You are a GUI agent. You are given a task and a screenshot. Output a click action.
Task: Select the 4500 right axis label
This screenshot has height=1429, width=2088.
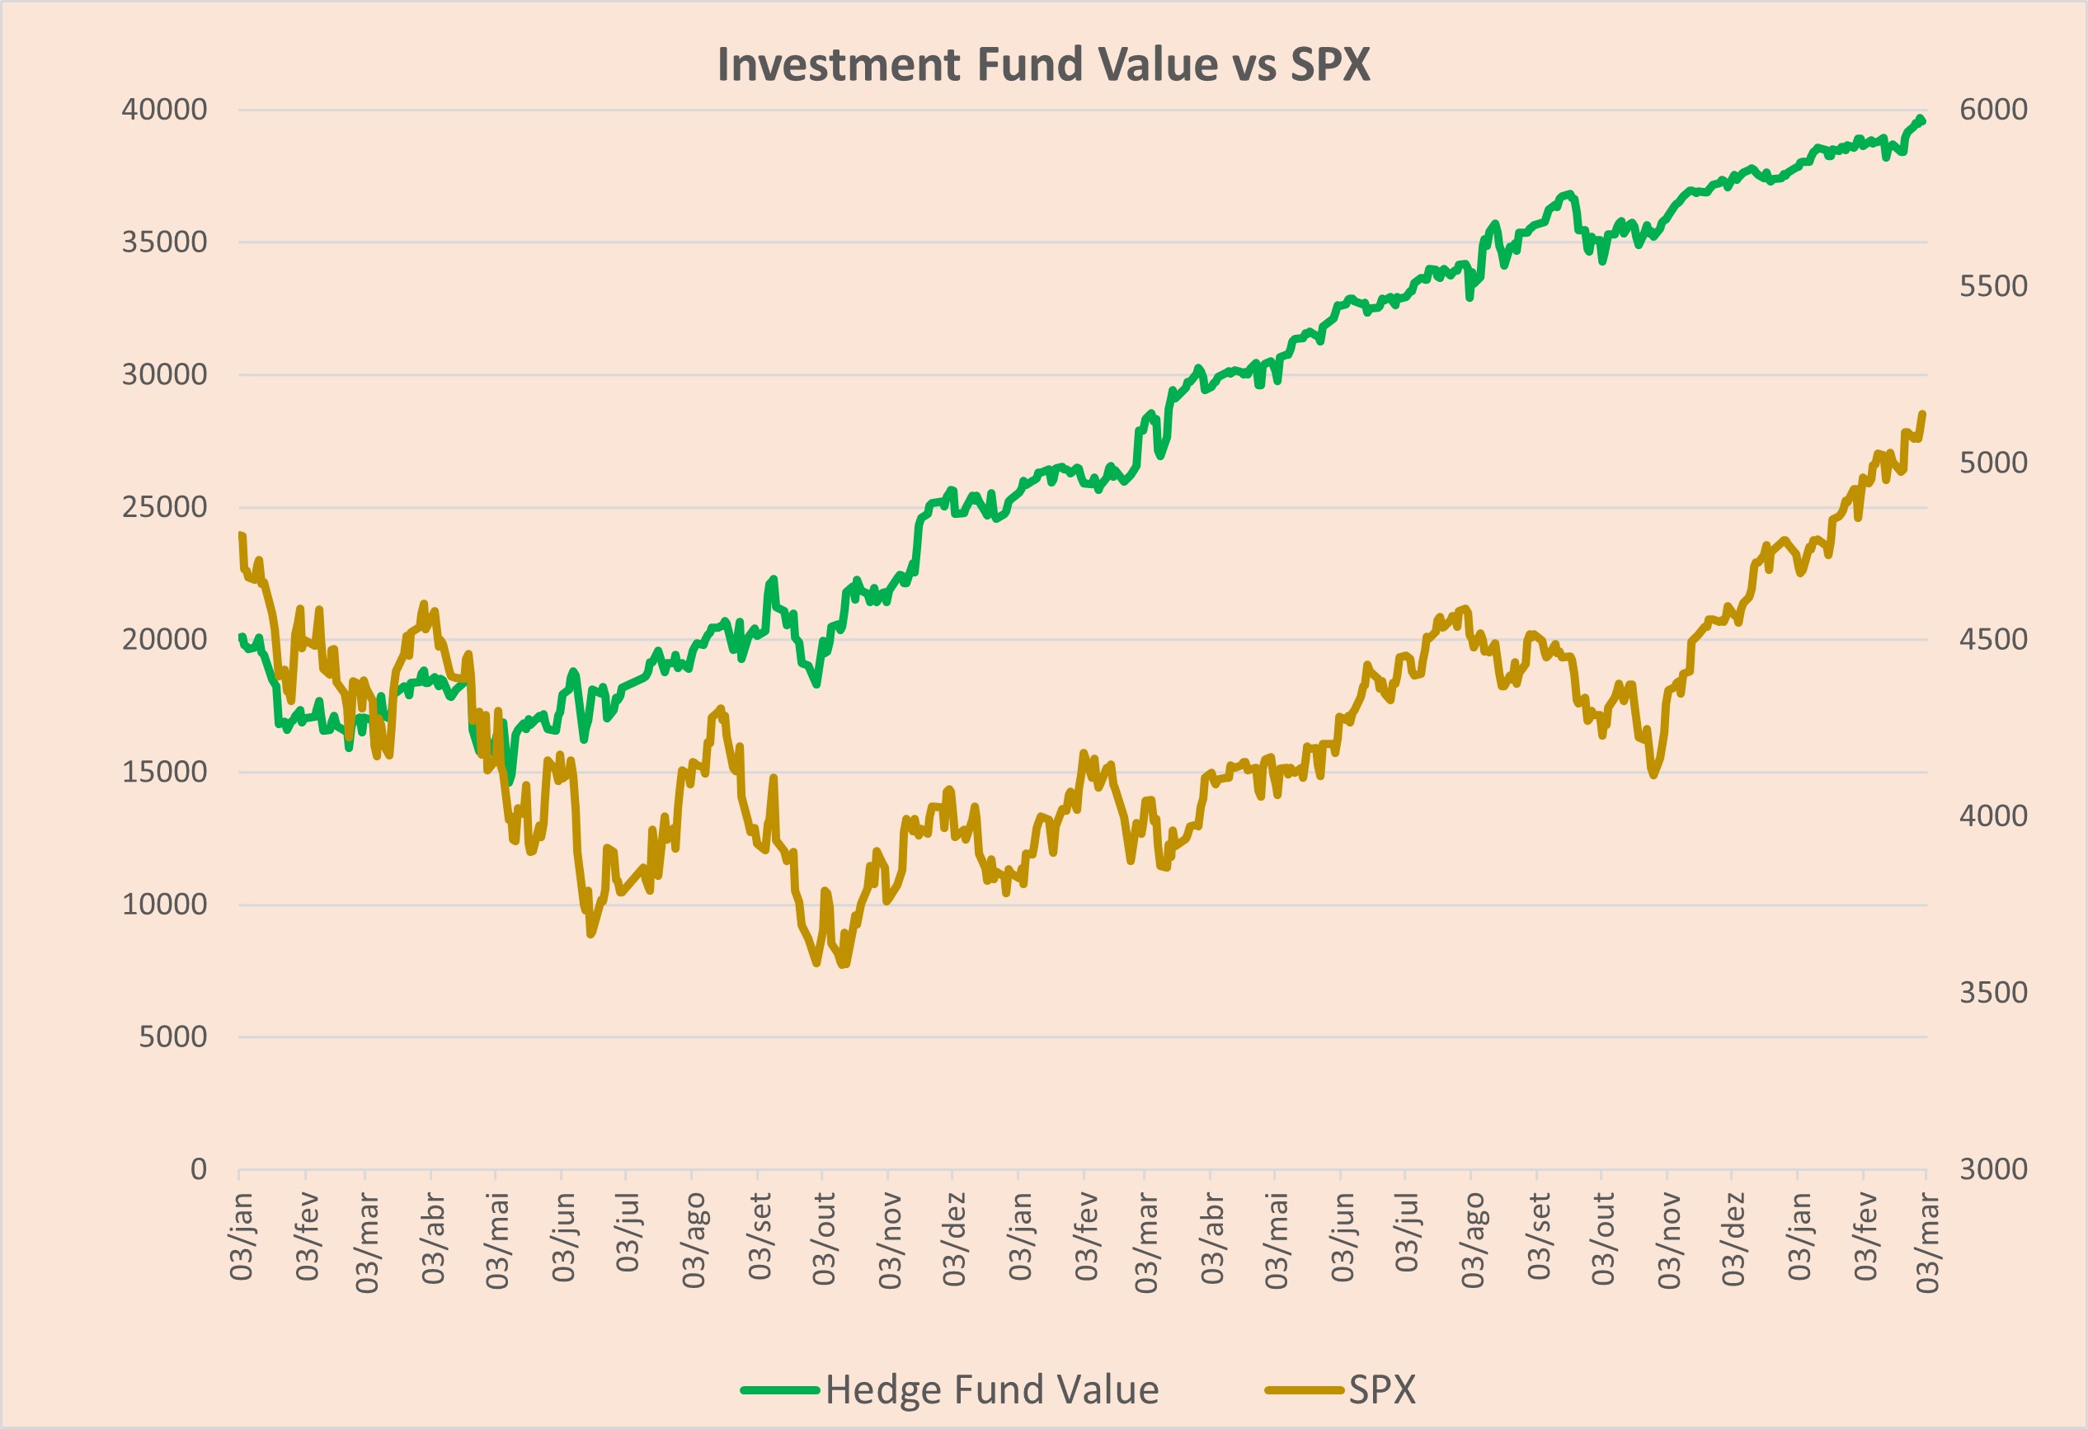pyautogui.click(x=1993, y=640)
